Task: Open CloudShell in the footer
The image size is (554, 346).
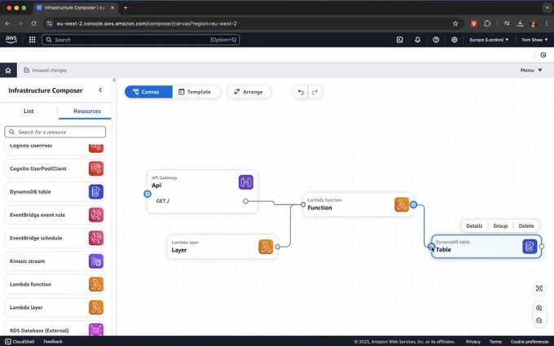Action: (20, 341)
